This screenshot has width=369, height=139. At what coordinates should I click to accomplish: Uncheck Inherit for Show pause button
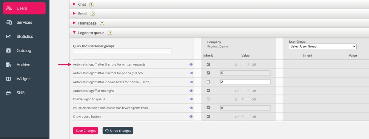[208, 117]
